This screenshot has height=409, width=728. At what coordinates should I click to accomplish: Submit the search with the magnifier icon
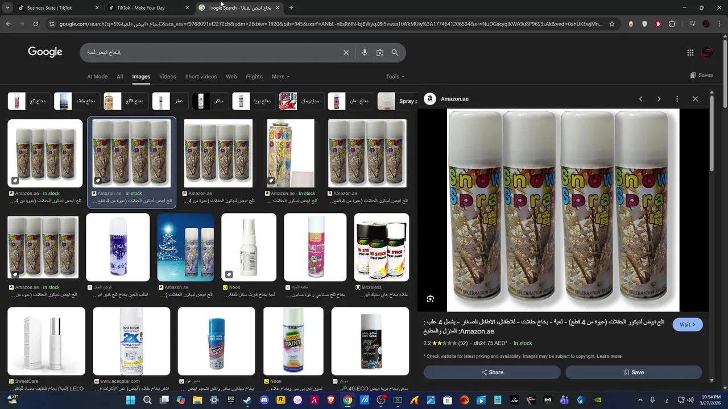[x=395, y=52]
